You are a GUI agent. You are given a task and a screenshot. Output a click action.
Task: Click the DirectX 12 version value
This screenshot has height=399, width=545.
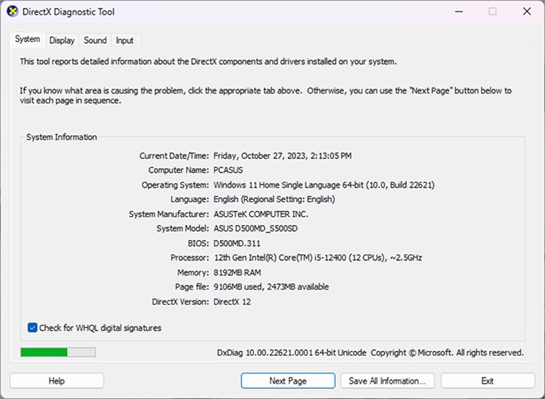pyautogui.click(x=232, y=302)
